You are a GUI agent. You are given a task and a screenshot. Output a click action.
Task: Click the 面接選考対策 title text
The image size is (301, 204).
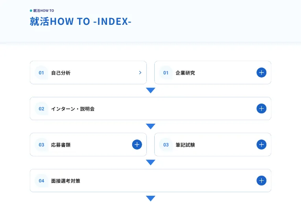coord(66,181)
